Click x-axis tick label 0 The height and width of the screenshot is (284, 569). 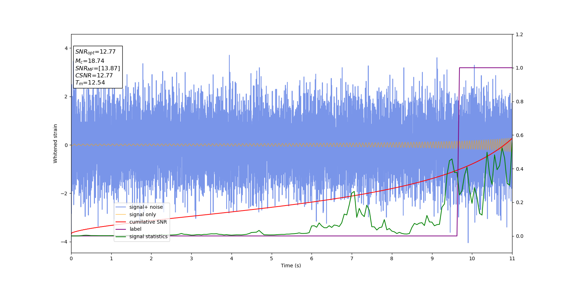click(x=71, y=258)
